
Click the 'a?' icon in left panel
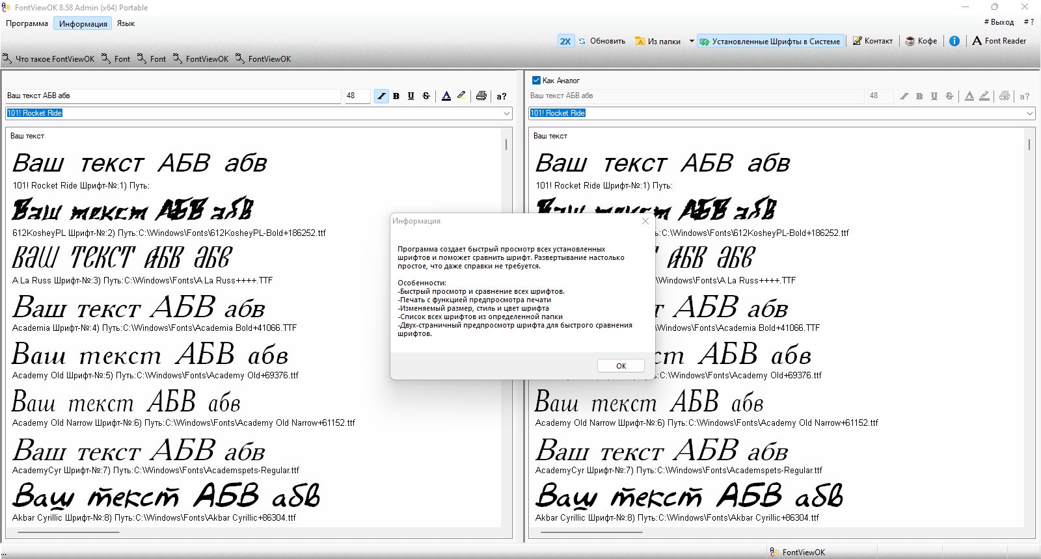click(x=502, y=96)
